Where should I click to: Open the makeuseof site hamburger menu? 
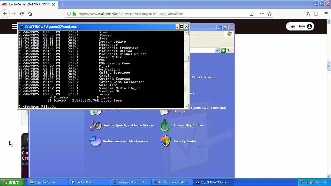(15, 26)
